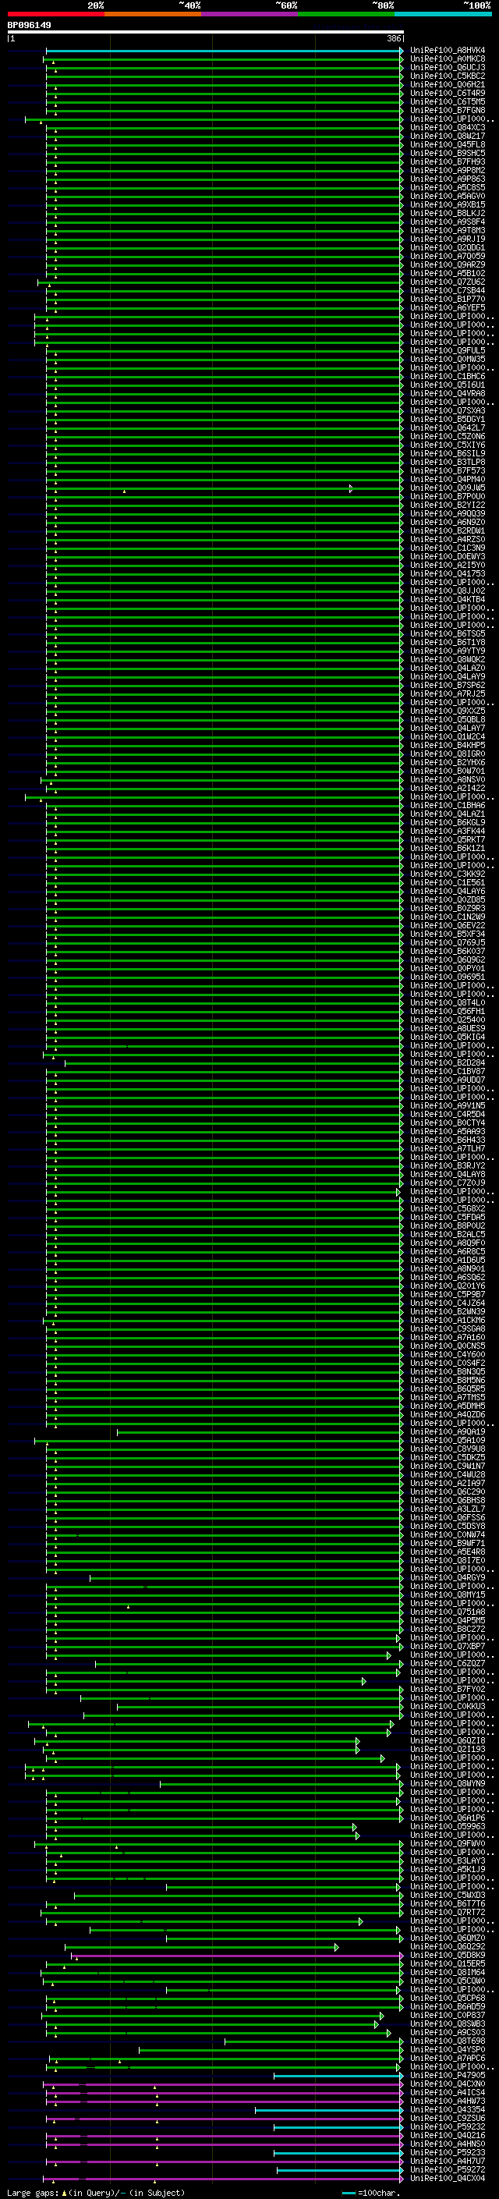Click the purple ~60% identity legend segment
The width and height of the screenshot is (499, 2199).
[x=250, y=15]
